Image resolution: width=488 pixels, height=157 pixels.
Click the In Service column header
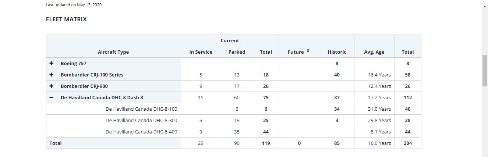(201, 52)
